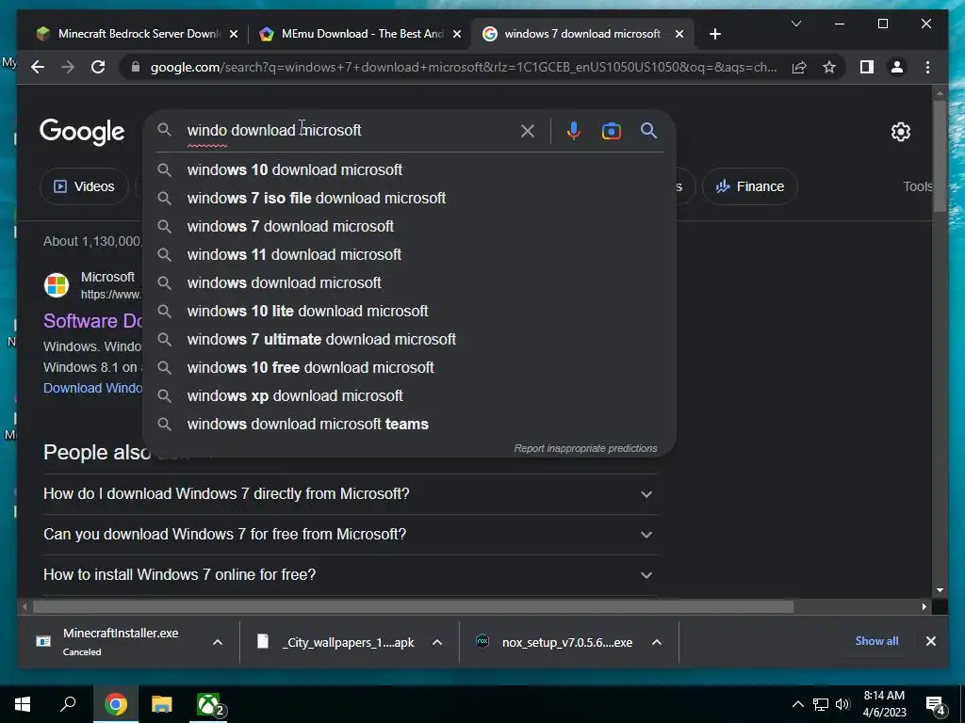Screen dimensions: 965x723
Task: Open the Chrome side panel icon
Action: [867, 67]
